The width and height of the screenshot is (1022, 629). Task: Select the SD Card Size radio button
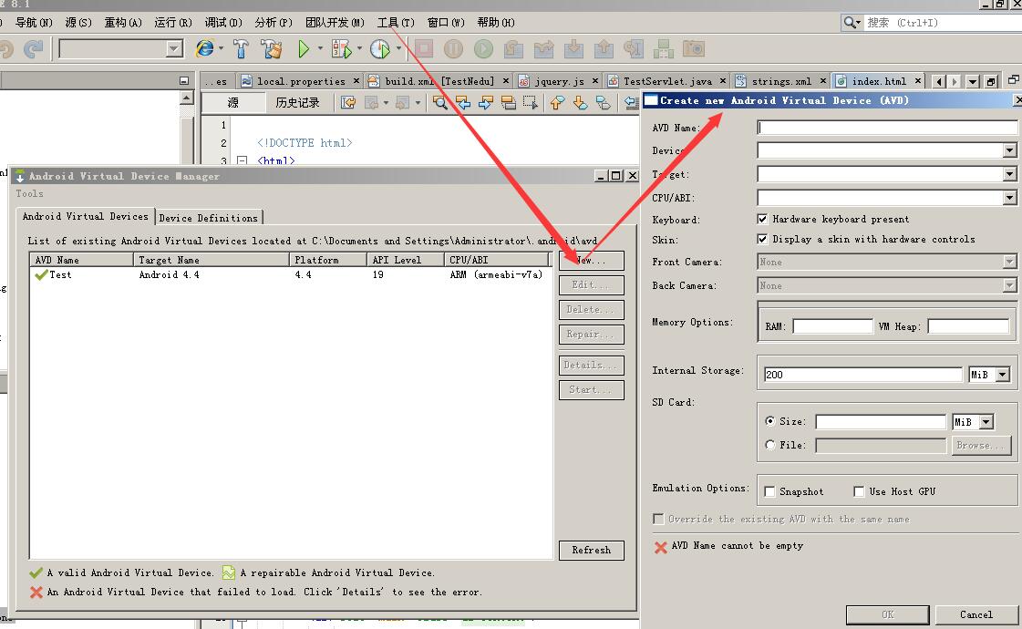coord(770,421)
